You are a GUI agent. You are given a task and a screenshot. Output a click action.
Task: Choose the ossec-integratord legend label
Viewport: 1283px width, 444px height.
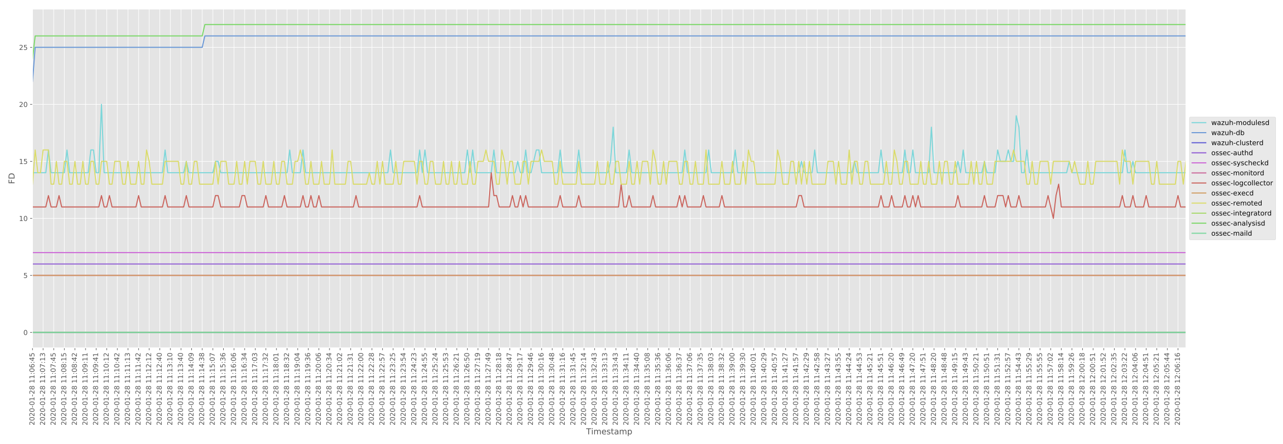[x=1241, y=213]
